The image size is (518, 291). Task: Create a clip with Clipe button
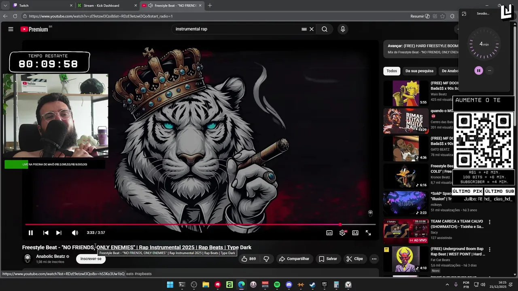point(355,259)
